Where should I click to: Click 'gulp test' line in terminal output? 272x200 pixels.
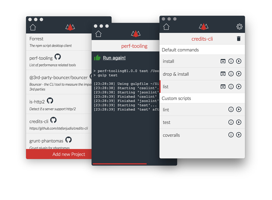105,75
